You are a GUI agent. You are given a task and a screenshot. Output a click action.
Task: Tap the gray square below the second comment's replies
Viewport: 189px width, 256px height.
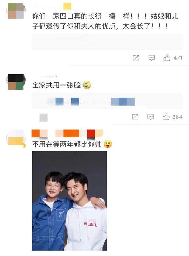pyautogui.click(x=43, y=117)
